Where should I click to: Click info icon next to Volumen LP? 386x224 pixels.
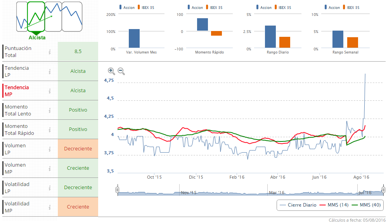50,149
